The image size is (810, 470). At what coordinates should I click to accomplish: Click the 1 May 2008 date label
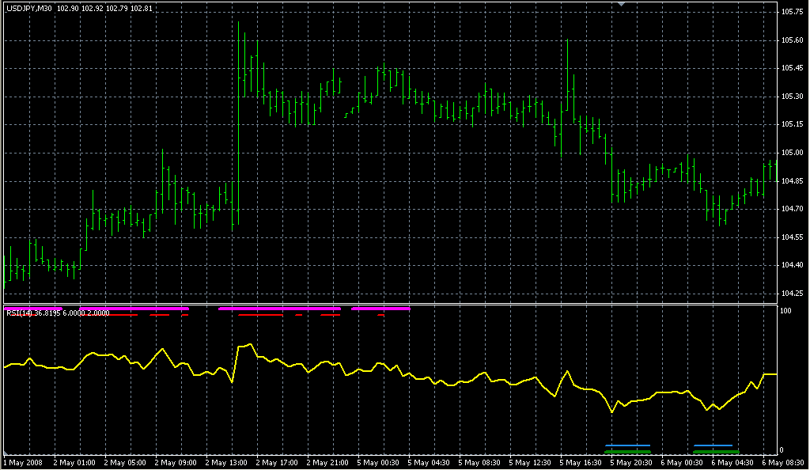point(24,462)
